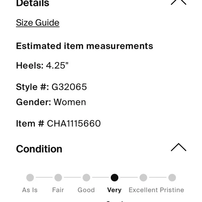Click the Fair condition label
The width and height of the screenshot is (202, 202).
coord(58,190)
